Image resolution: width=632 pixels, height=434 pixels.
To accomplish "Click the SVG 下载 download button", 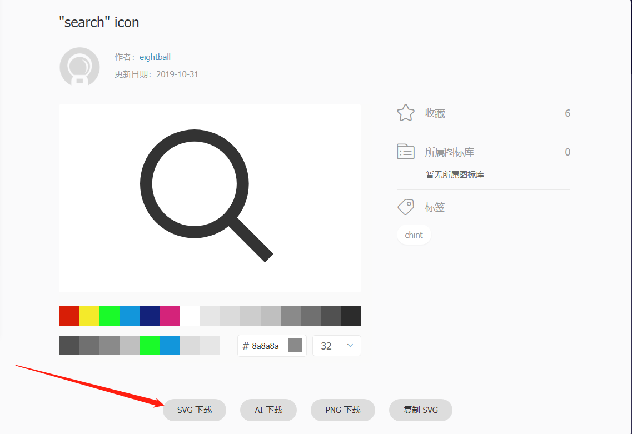I will click(194, 410).
